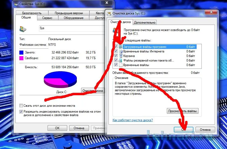This screenshot has width=227, height=149.
Task: Close the Disk Cleanup dialog
Action: coord(211,12)
